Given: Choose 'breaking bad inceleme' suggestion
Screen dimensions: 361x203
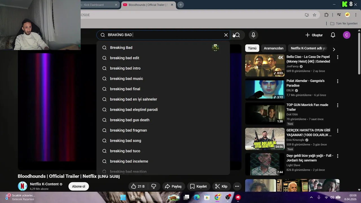Looking at the screenshot, I should point(163,161).
